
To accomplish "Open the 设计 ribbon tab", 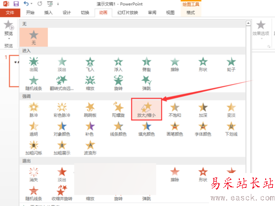I will (x=67, y=13).
